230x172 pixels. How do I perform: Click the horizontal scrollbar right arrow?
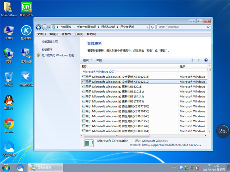(205, 135)
